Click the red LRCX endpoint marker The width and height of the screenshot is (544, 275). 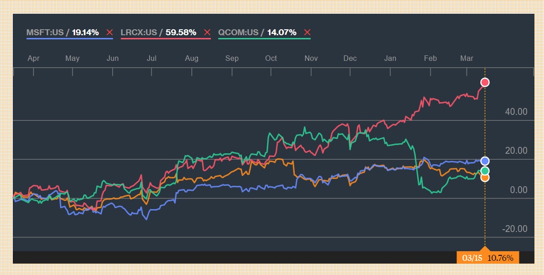485,82
